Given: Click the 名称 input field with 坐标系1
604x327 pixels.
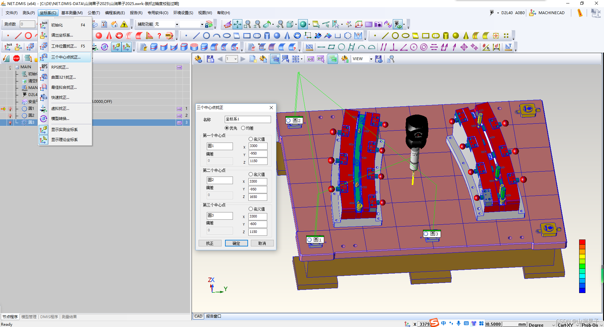Looking at the screenshot, I should pos(247,119).
